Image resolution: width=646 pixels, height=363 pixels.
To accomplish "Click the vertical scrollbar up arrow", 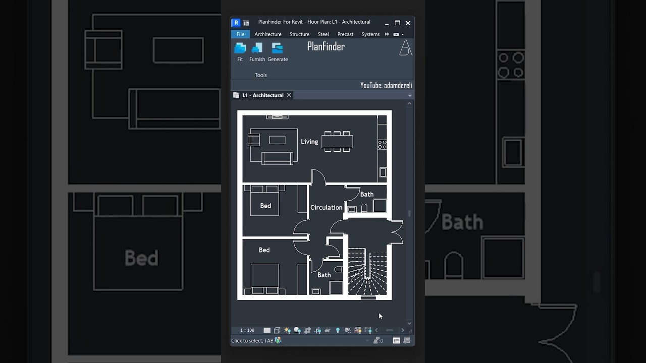I will [x=409, y=103].
